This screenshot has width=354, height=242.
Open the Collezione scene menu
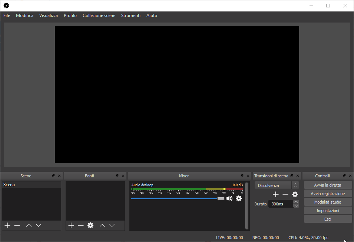99,16
